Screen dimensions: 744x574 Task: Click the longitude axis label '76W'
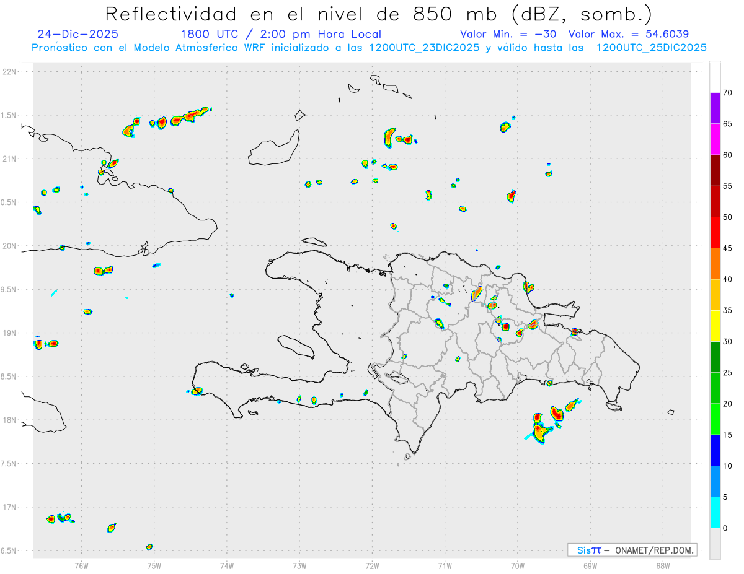coord(81,565)
